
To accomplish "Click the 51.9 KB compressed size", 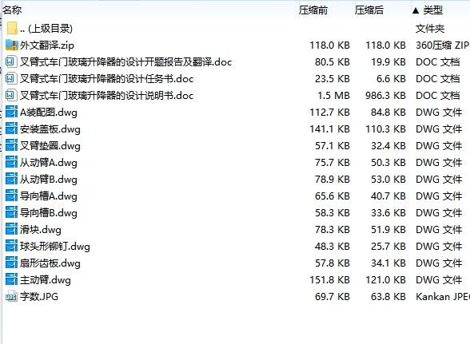I will click(388, 229).
